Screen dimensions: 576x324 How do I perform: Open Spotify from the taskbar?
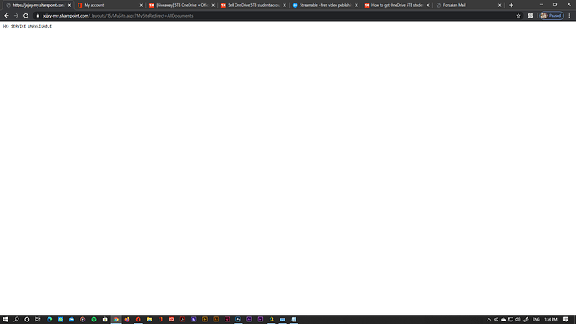point(93,320)
